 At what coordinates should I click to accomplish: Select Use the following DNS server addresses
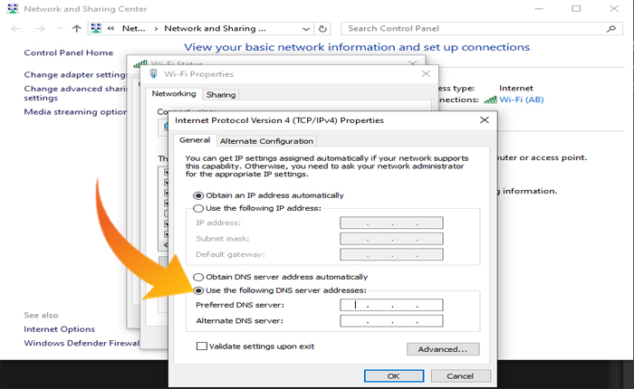click(198, 289)
